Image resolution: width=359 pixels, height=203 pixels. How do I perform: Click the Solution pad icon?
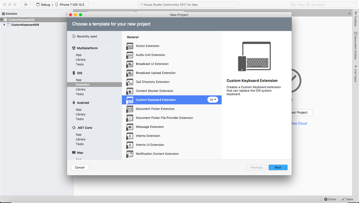(4, 14)
